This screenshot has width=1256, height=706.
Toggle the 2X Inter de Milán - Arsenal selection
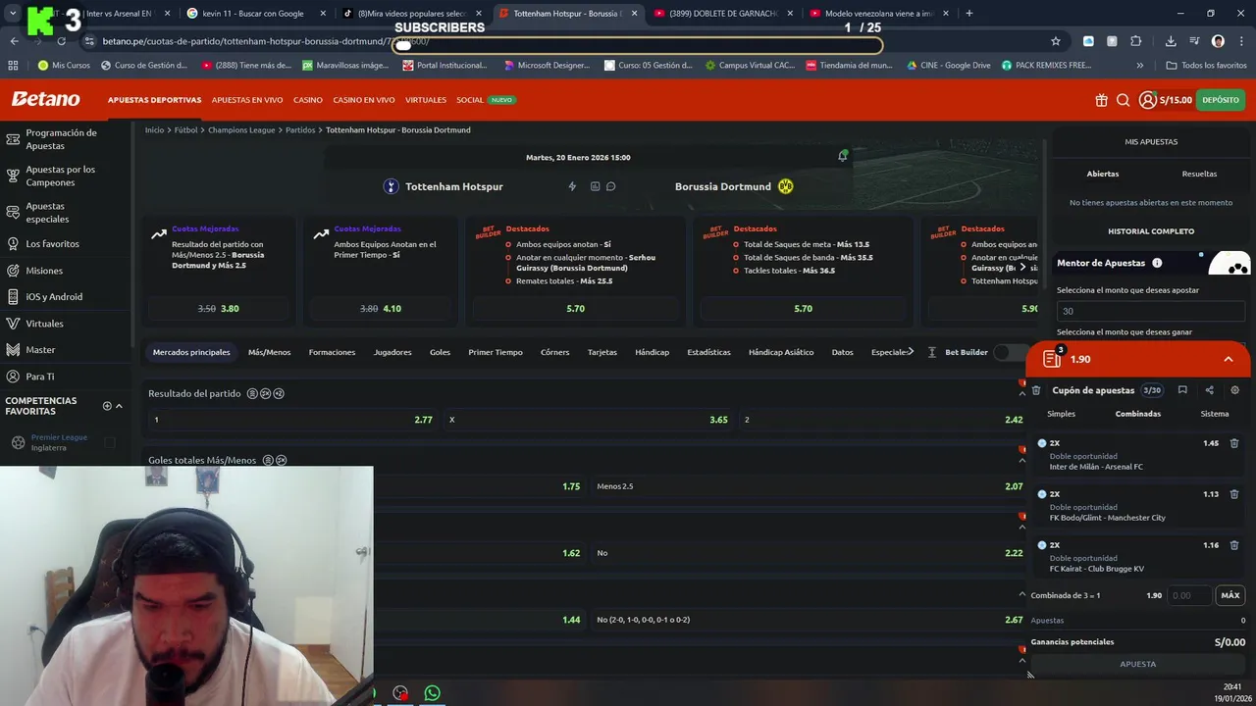(1042, 443)
